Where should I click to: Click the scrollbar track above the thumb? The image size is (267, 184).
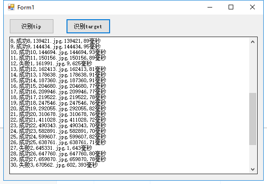click(x=252, y=69)
